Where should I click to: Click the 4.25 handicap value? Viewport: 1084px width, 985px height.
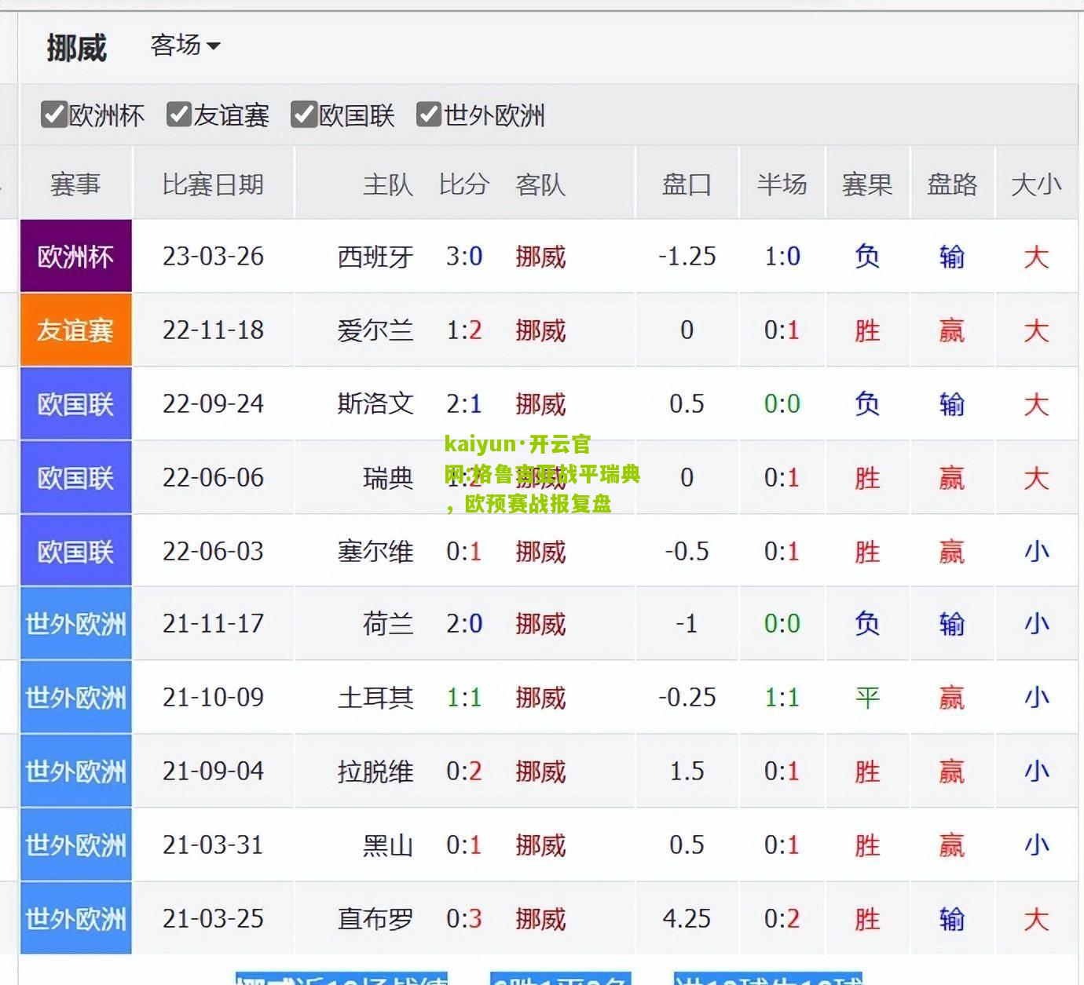pos(687,918)
